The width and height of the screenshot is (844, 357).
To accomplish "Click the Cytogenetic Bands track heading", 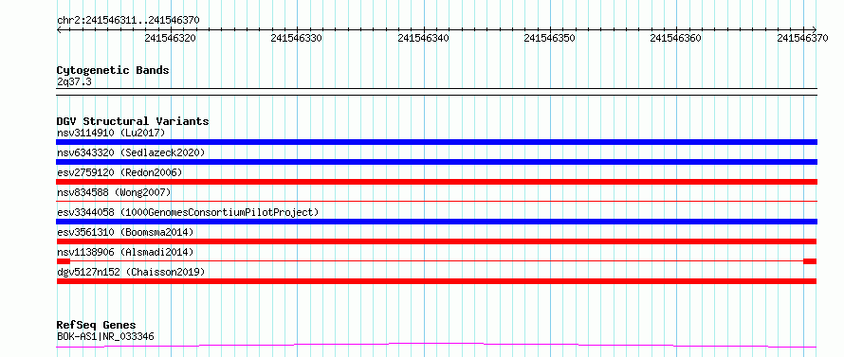I will (113, 70).
